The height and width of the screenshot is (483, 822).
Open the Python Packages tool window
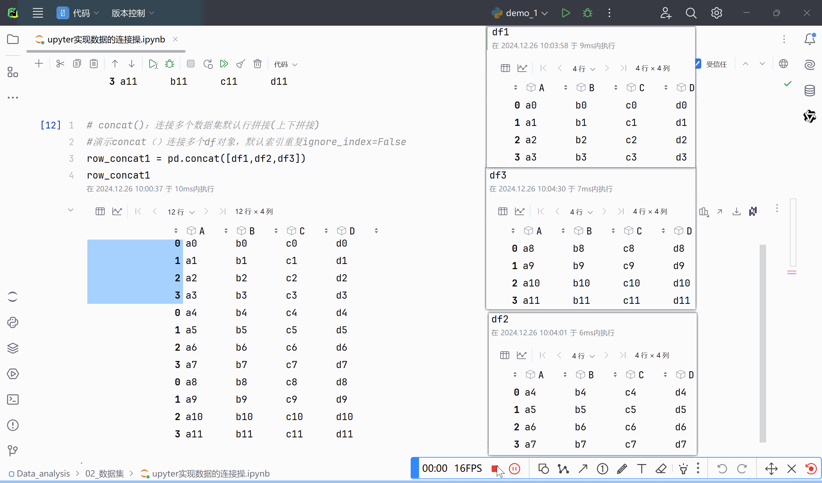(x=13, y=348)
